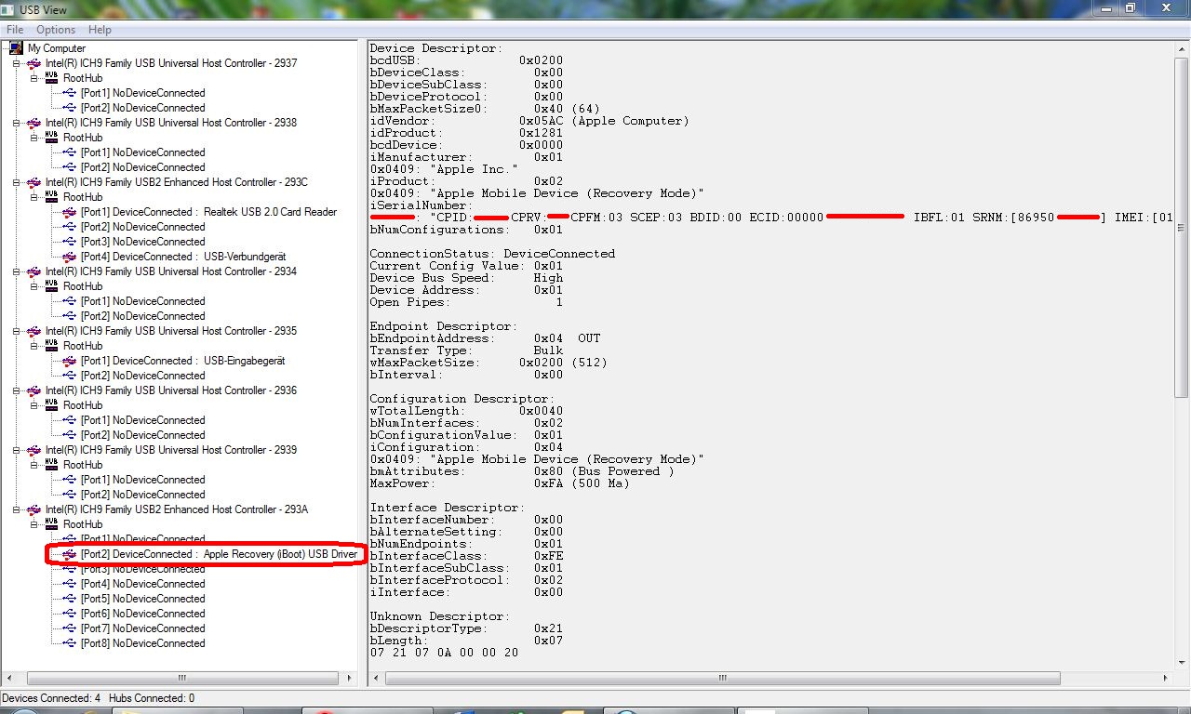Viewport: 1191px width, 714px height.
Task: Open the Help menu
Action: [x=100, y=30]
